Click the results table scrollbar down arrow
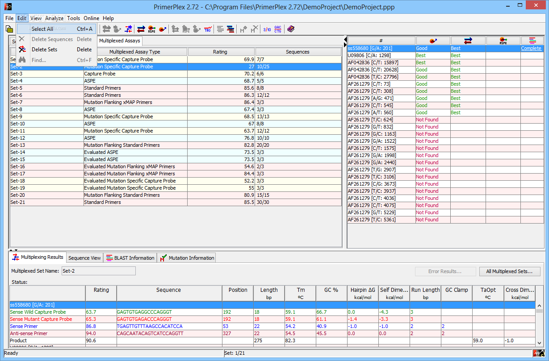This screenshot has height=361, width=549. [x=539, y=343]
